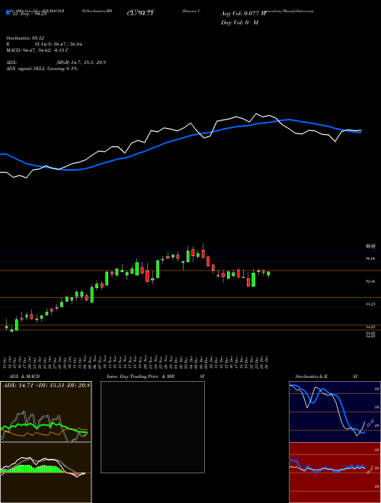Click the 'Day Vol: 0 M' label
Image resolution: width=381 pixels, height=503 pixels.
[x=239, y=23]
